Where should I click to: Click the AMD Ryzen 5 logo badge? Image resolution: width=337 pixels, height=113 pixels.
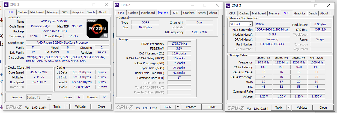(x=97, y=28)
